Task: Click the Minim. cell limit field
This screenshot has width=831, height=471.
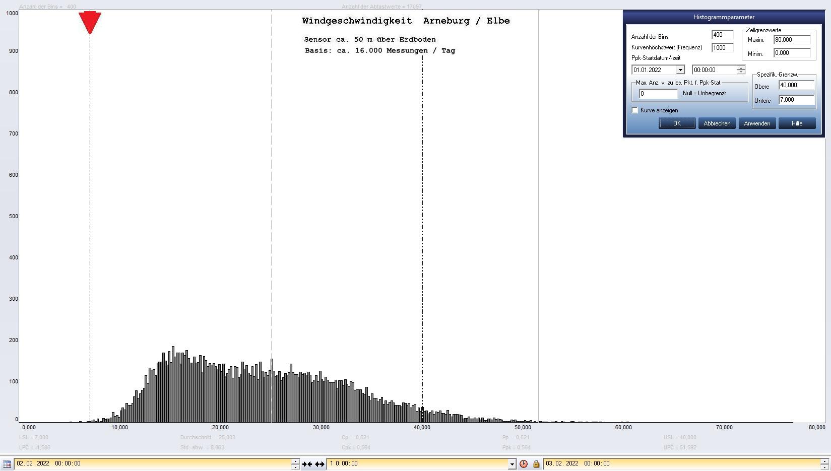Action: click(792, 53)
